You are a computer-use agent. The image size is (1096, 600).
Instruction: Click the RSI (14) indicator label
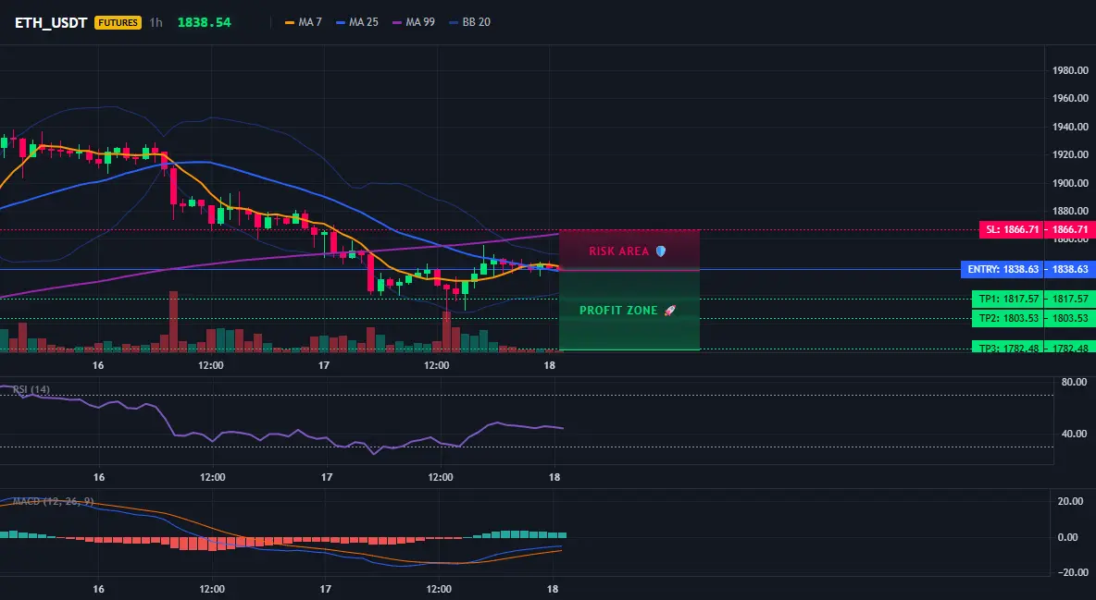click(31, 389)
